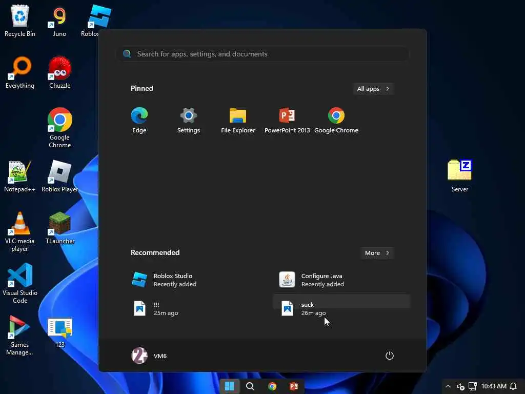Show hidden tray icons chevron
525x394 pixels.
[448, 387]
